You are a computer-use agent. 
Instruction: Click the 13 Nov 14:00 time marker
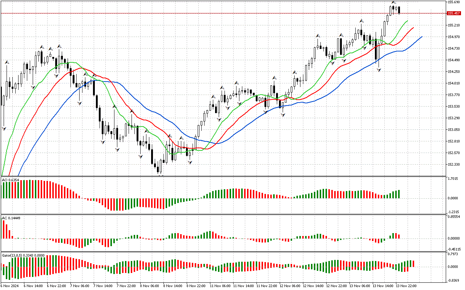pos(383,286)
